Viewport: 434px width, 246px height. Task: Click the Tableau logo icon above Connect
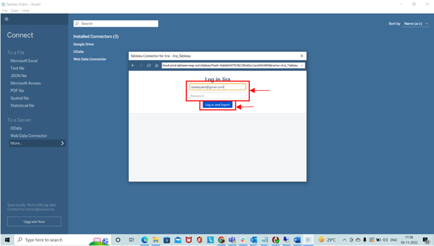click(x=6, y=19)
